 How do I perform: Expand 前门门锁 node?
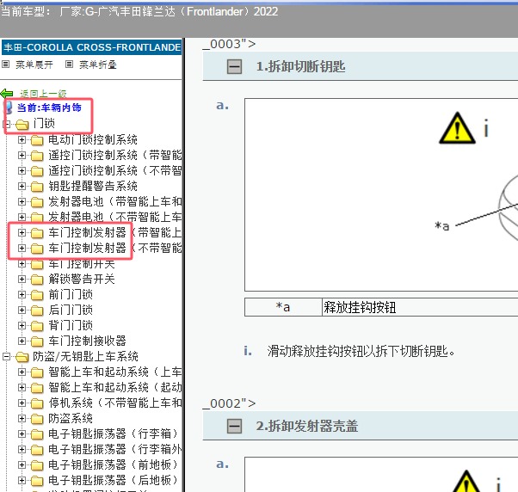(x=22, y=294)
